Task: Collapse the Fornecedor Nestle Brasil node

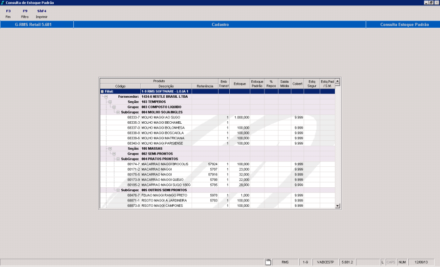Action: click(x=106, y=97)
